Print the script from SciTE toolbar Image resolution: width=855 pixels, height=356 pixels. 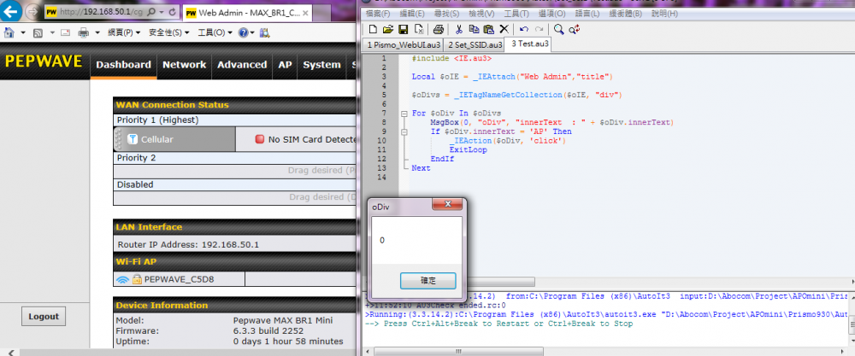[439, 29]
